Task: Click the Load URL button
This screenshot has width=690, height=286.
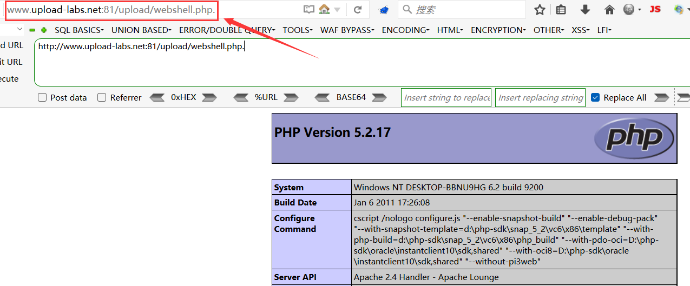Action: click(x=12, y=45)
